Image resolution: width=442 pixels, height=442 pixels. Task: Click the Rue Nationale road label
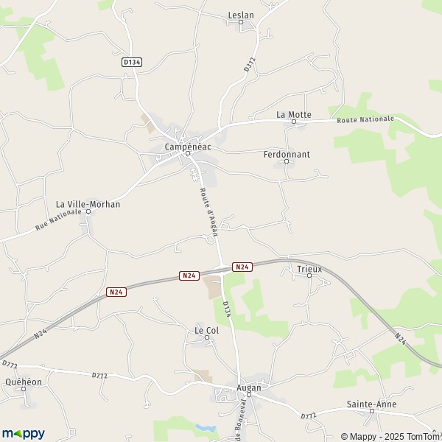click(x=58, y=220)
